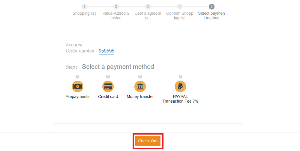Click the Money transfer bank icon

click(140, 86)
